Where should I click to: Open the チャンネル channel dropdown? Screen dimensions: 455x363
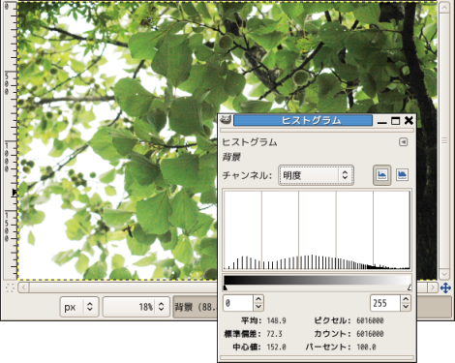(x=316, y=175)
